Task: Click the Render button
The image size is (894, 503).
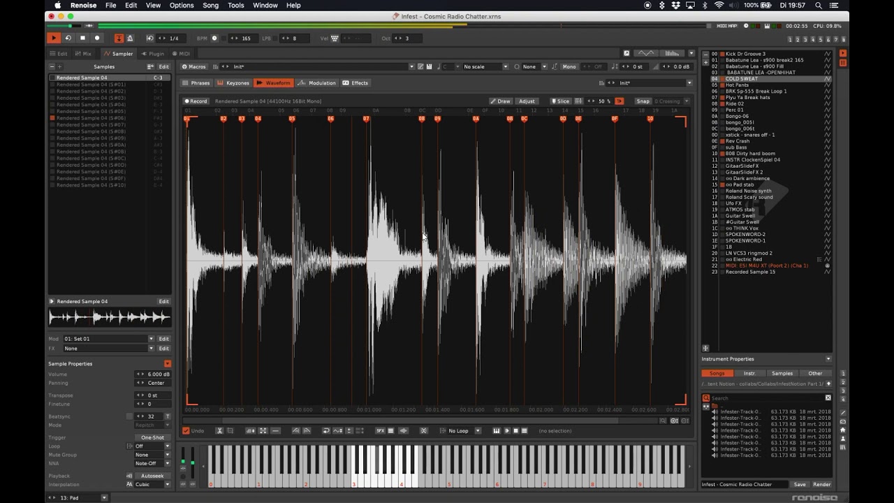Action: point(822,484)
